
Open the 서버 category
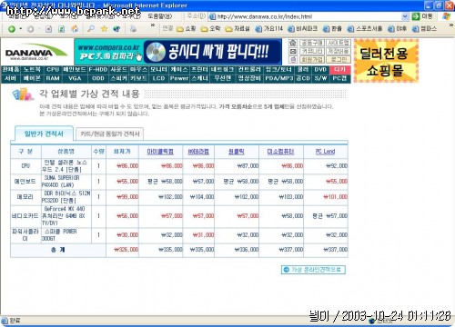10,78
